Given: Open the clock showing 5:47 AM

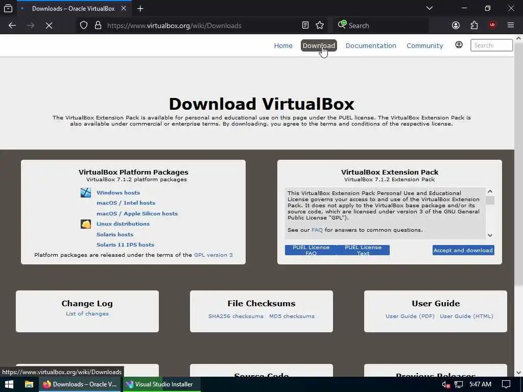Looking at the screenshot, I should point(480,384).
